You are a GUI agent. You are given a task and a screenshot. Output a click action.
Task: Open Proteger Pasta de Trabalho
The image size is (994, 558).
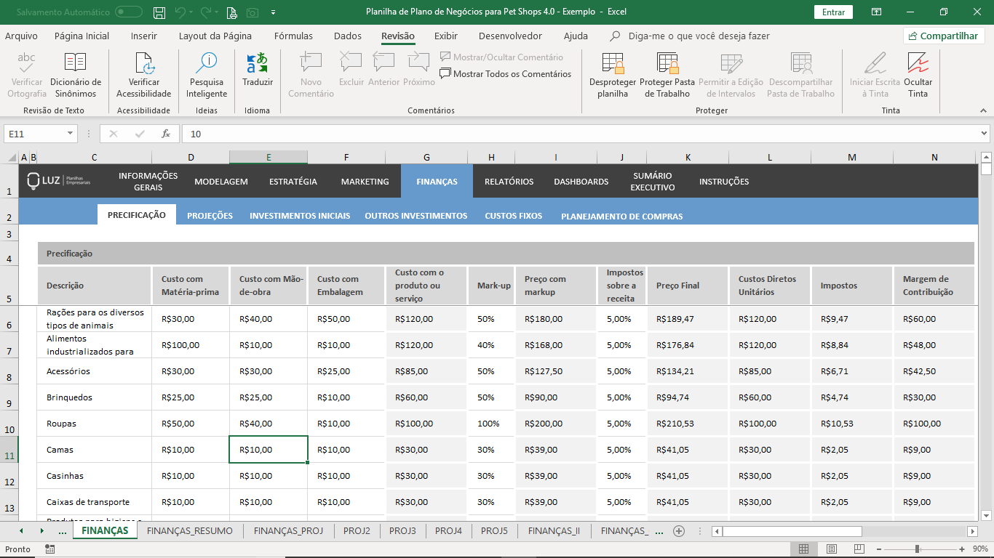[667, 64]
